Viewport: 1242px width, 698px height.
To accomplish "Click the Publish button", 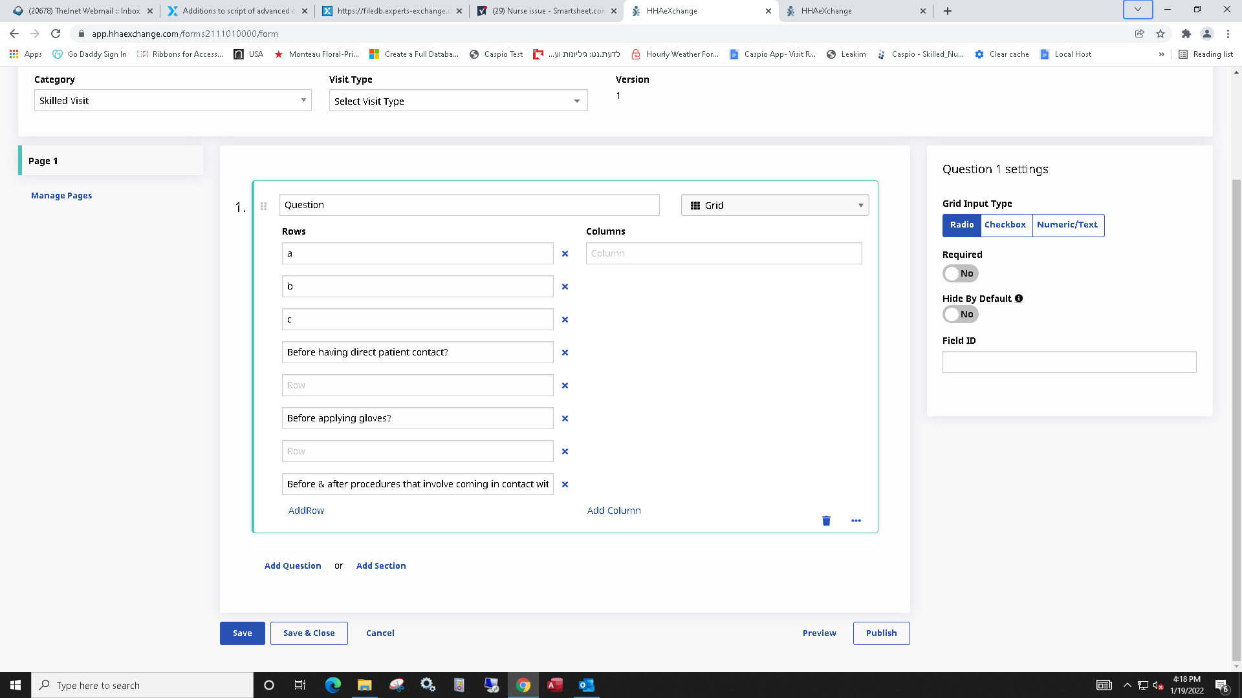I will 881,633.
